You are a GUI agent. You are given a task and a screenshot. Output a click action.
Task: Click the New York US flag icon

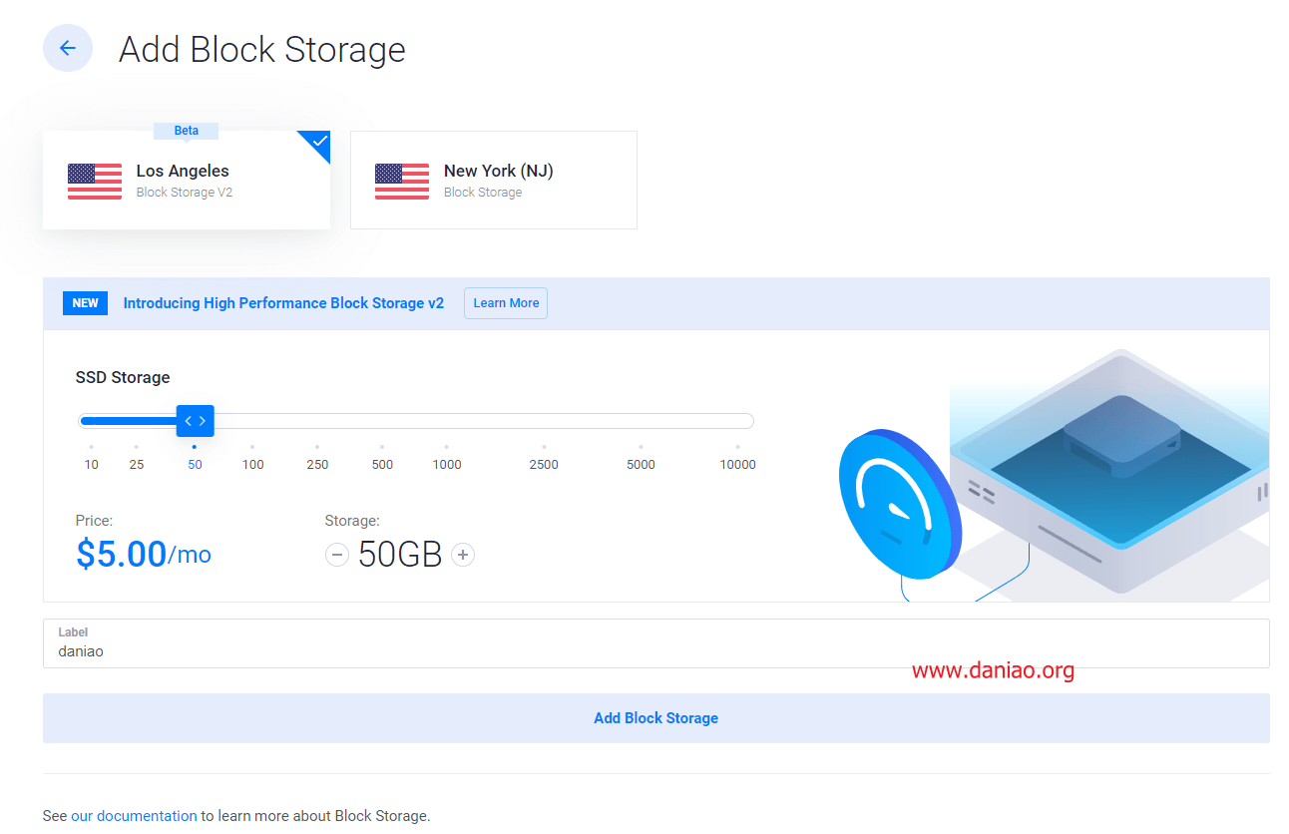402,181
